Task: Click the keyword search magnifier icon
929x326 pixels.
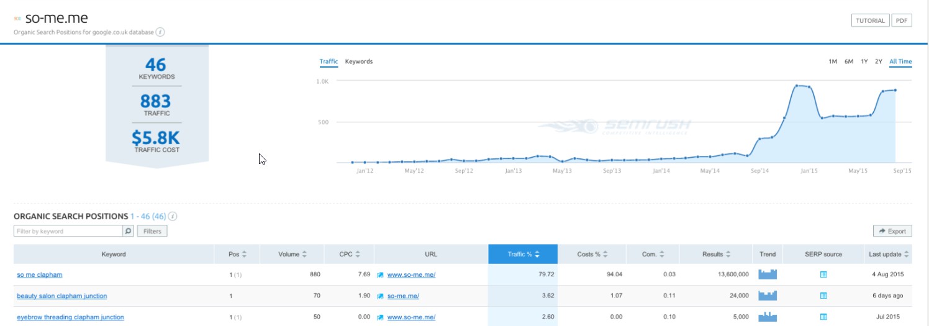Action: (x=128, y=231)
